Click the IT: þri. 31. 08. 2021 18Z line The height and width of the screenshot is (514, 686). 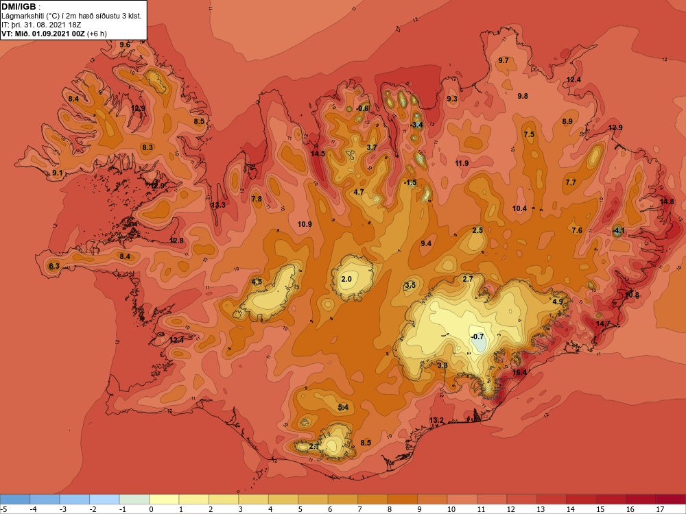point(41,25)
